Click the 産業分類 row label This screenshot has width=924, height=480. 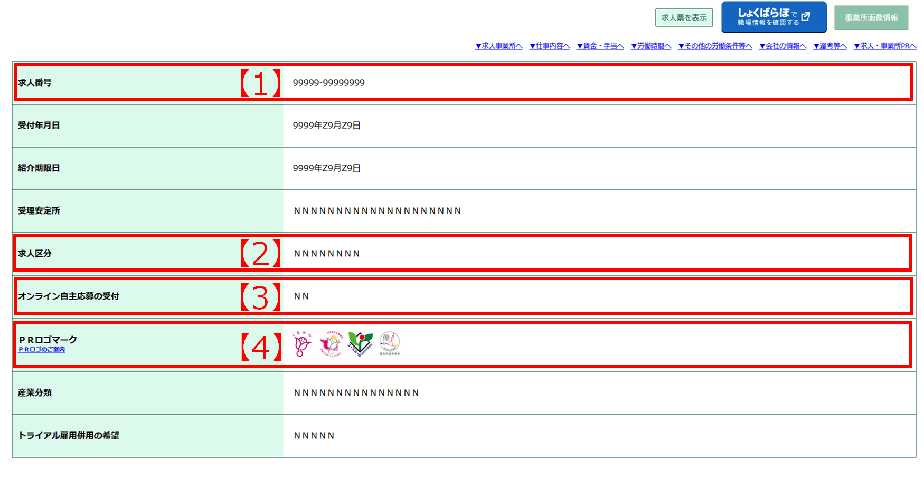coord(35,392)
